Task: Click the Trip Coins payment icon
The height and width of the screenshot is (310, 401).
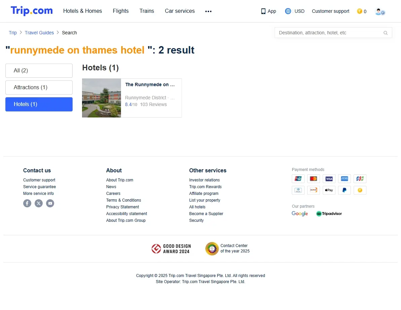Action: pos(360,190)
